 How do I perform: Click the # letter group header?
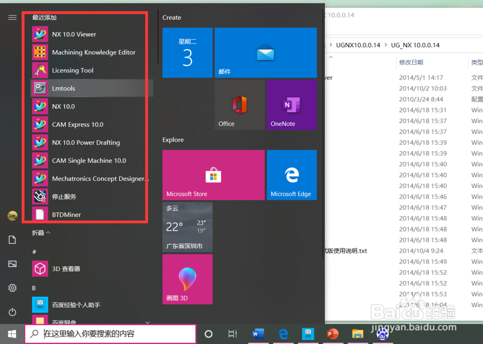pyautogui.click(x=34, y=252)
